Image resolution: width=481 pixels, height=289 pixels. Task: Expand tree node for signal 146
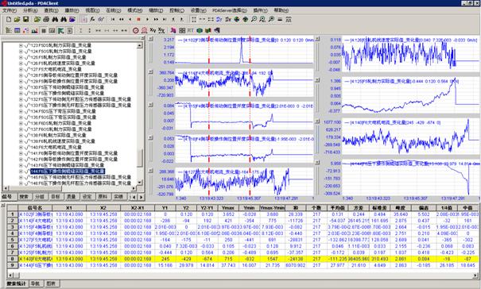pyautogui.click(x=21, y=183)
